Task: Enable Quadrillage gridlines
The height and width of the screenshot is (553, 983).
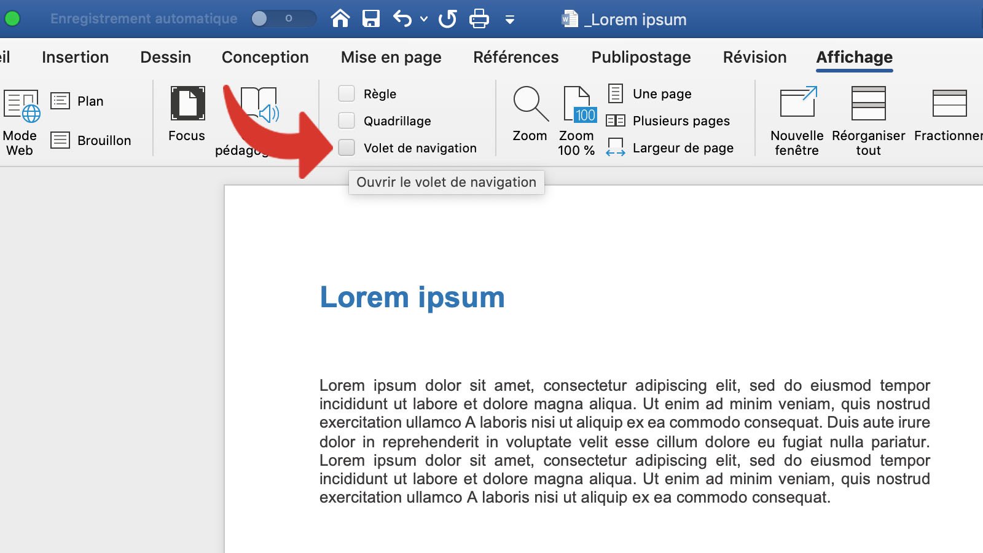Action: pyautogui.click(x=347, y=120)
